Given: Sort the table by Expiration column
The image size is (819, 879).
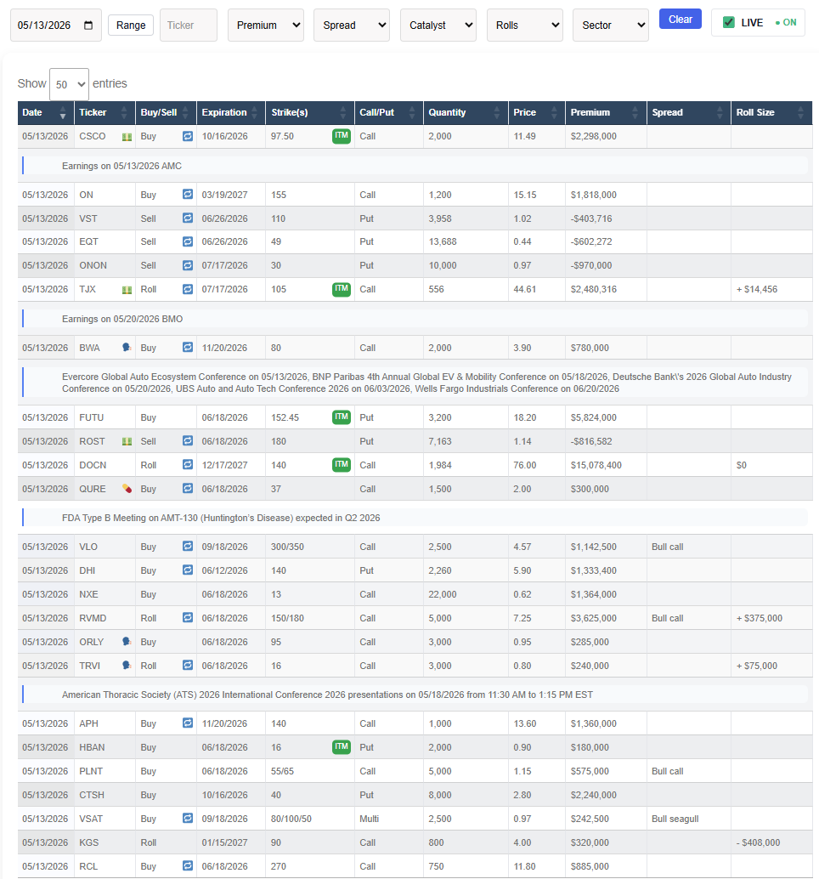Looking at the screenshot, I should tap(230, 113).
